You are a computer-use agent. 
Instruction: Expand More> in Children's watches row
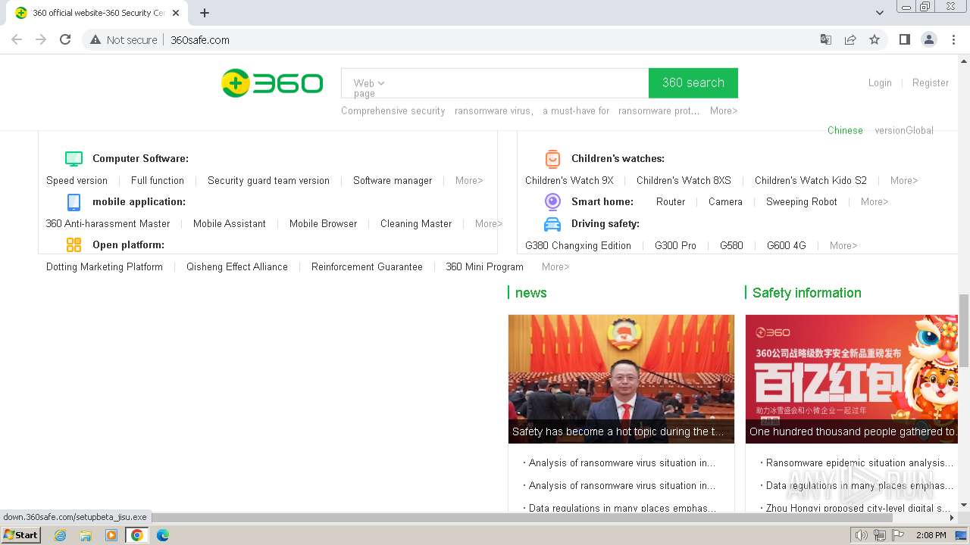(x=904, y=180)
